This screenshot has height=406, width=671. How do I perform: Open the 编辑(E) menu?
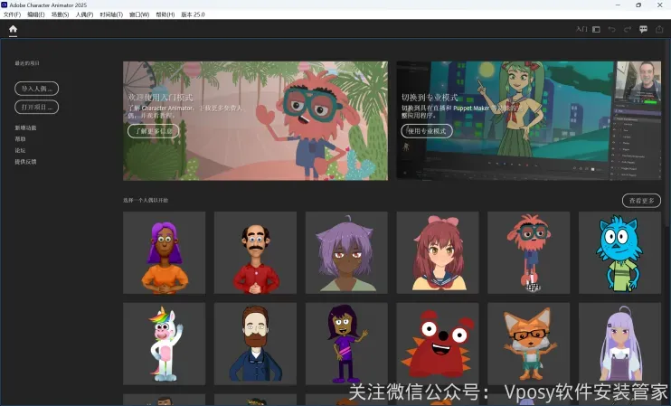coord(36,14)
